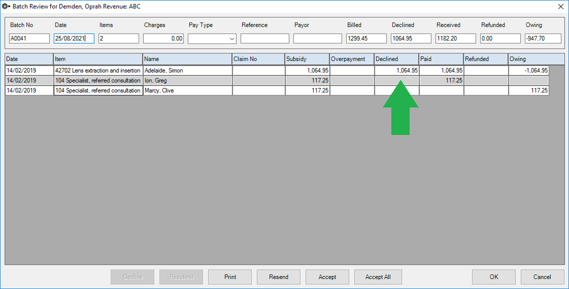Click the greyed Resubmit button
569x289 pixels.
tap(181, 277)
